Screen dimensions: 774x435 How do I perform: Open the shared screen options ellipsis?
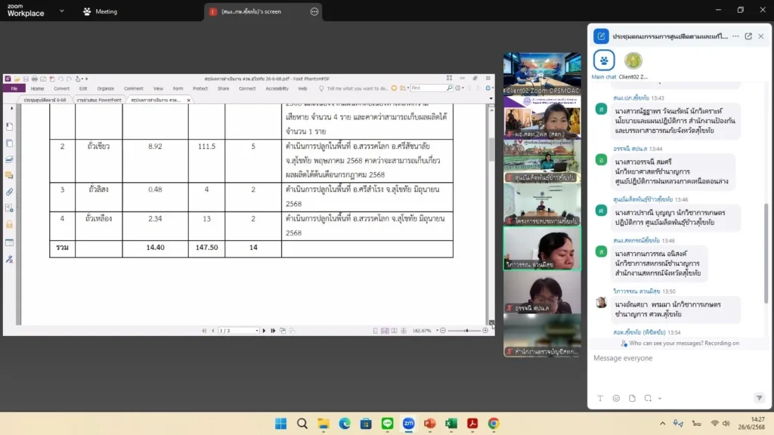(314, 11)
